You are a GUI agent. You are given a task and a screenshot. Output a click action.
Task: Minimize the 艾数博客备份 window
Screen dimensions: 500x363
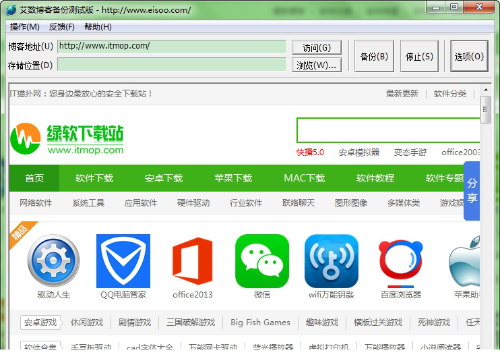click(x=436, y=7)
